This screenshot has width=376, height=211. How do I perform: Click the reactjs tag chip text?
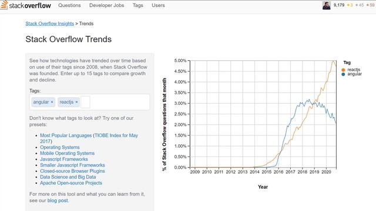66,102
